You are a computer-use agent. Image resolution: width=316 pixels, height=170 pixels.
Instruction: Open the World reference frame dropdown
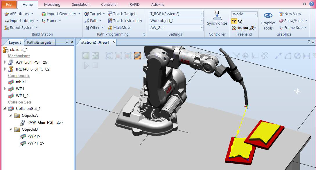pos(256,14)
